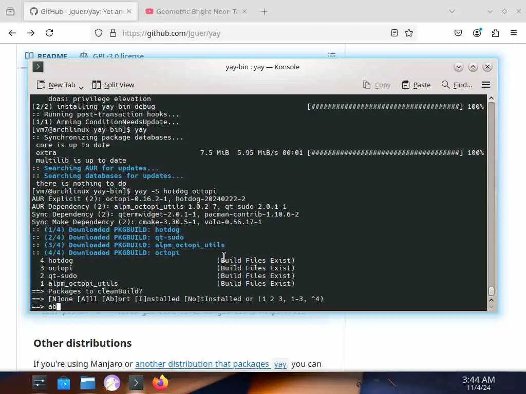Screen dimensions: 526x394
Task: Click the 'Other distributions' heading
Action: [83, 343]
